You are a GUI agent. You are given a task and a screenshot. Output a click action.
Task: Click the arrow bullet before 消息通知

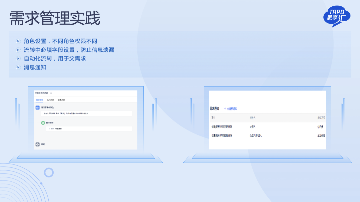(18, 68)
